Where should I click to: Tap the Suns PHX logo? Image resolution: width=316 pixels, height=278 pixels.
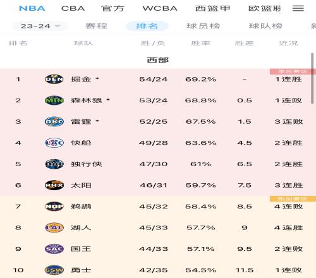[54, 185]
